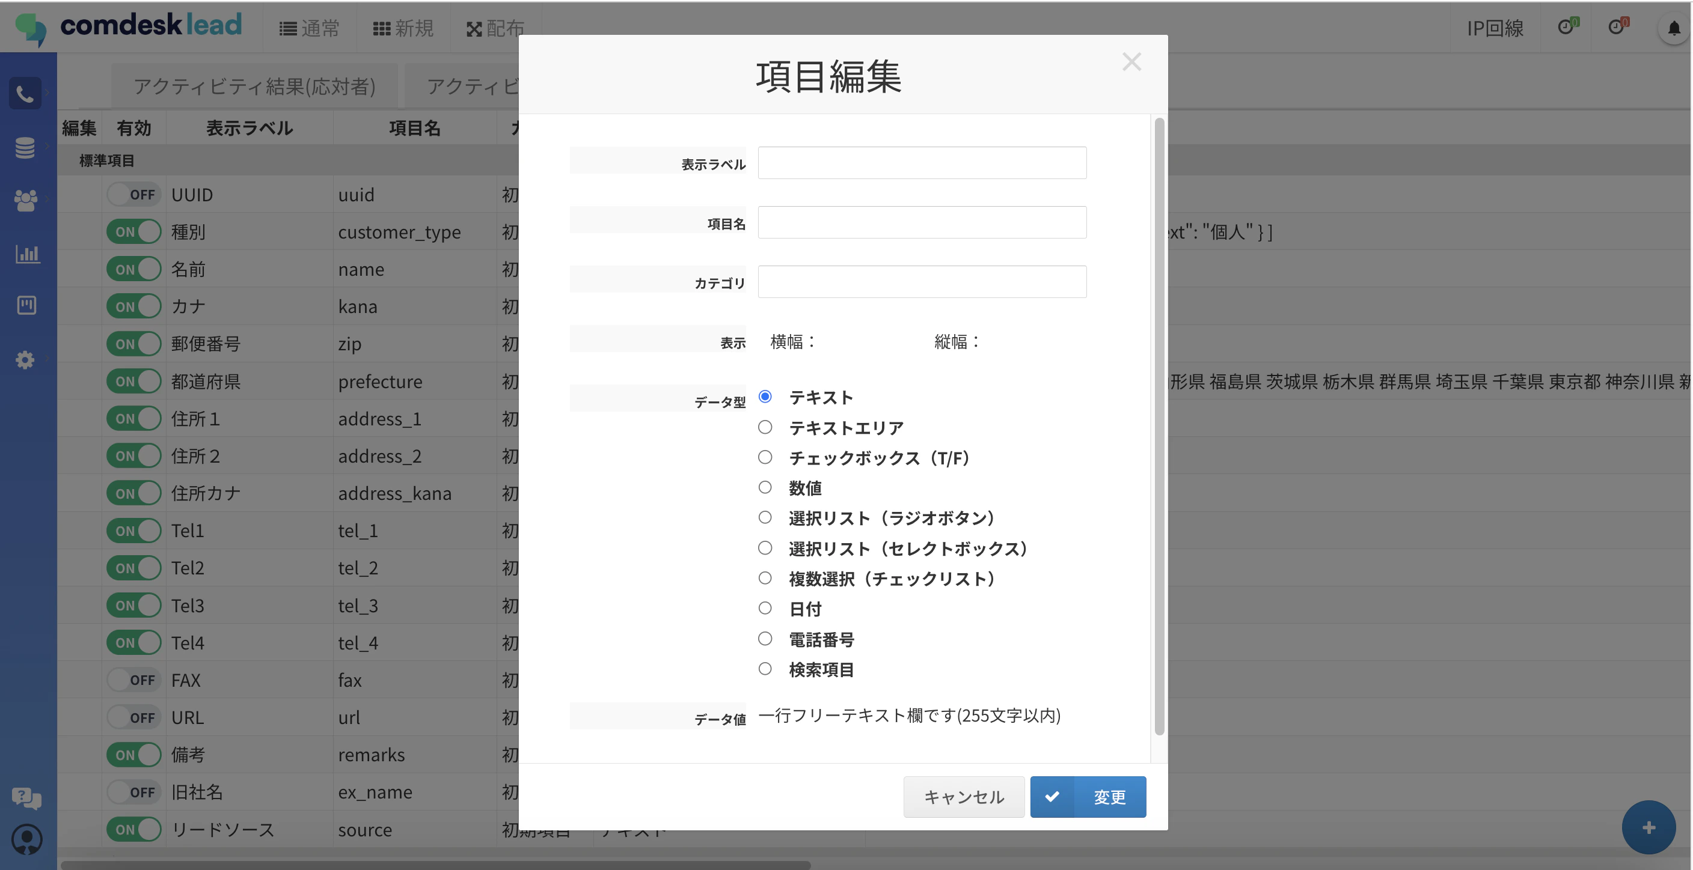Toggle the 郵便番号 row switch
Screen dimensions: 1693x870
(x=134, y=344)
